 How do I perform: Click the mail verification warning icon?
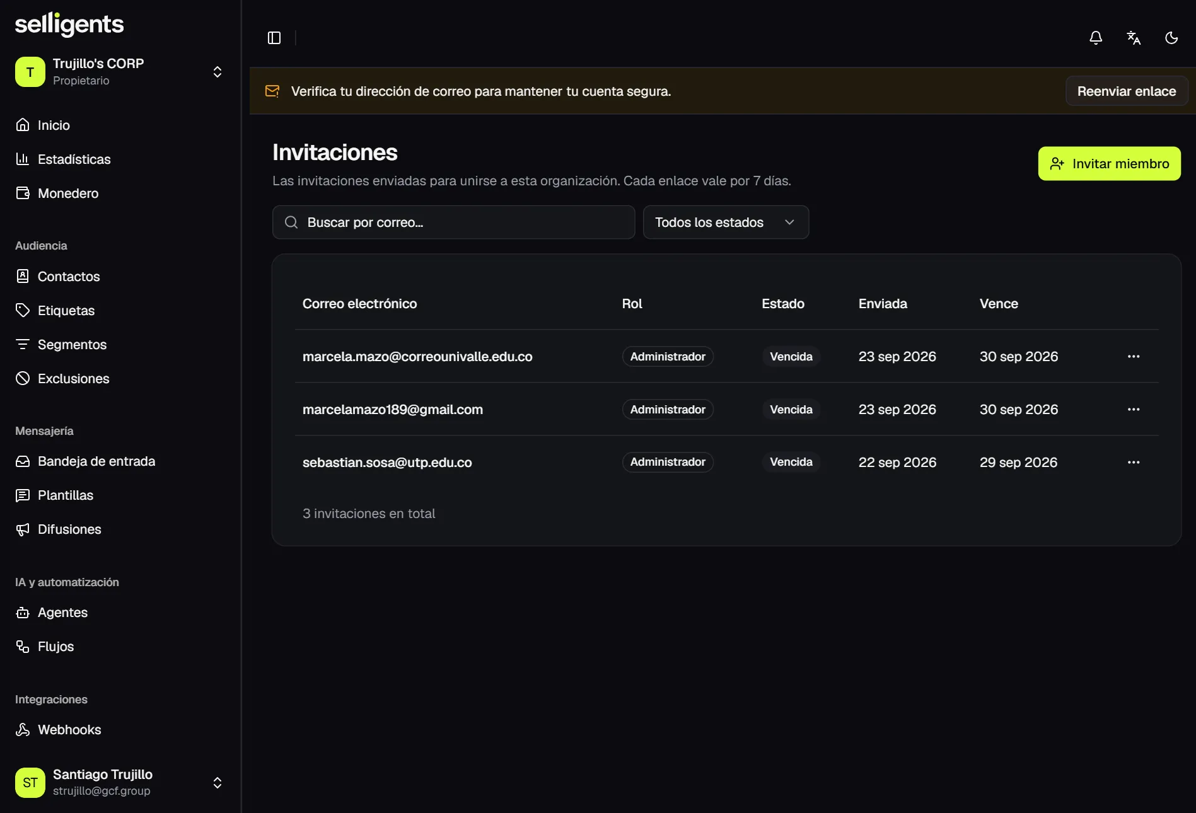point(272,91)
